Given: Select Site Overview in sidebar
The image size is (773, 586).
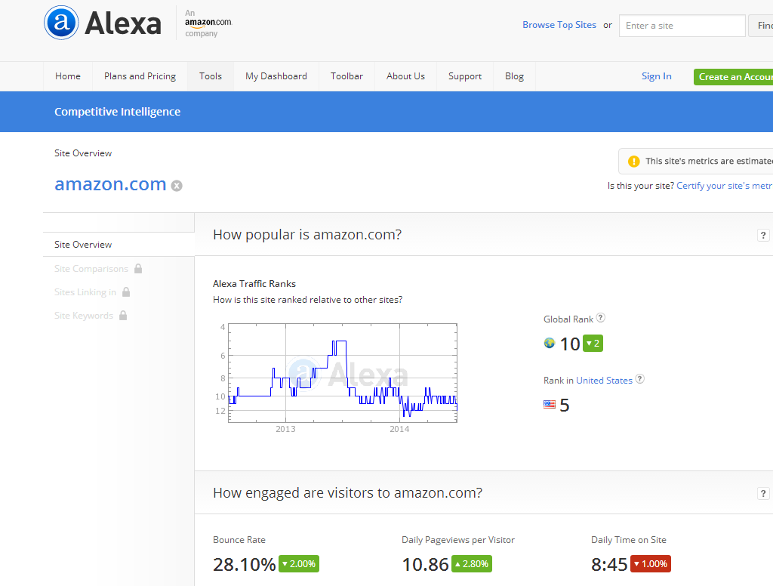Looking at the screenshot, I should pyautogui.click(x=119, y=244).
